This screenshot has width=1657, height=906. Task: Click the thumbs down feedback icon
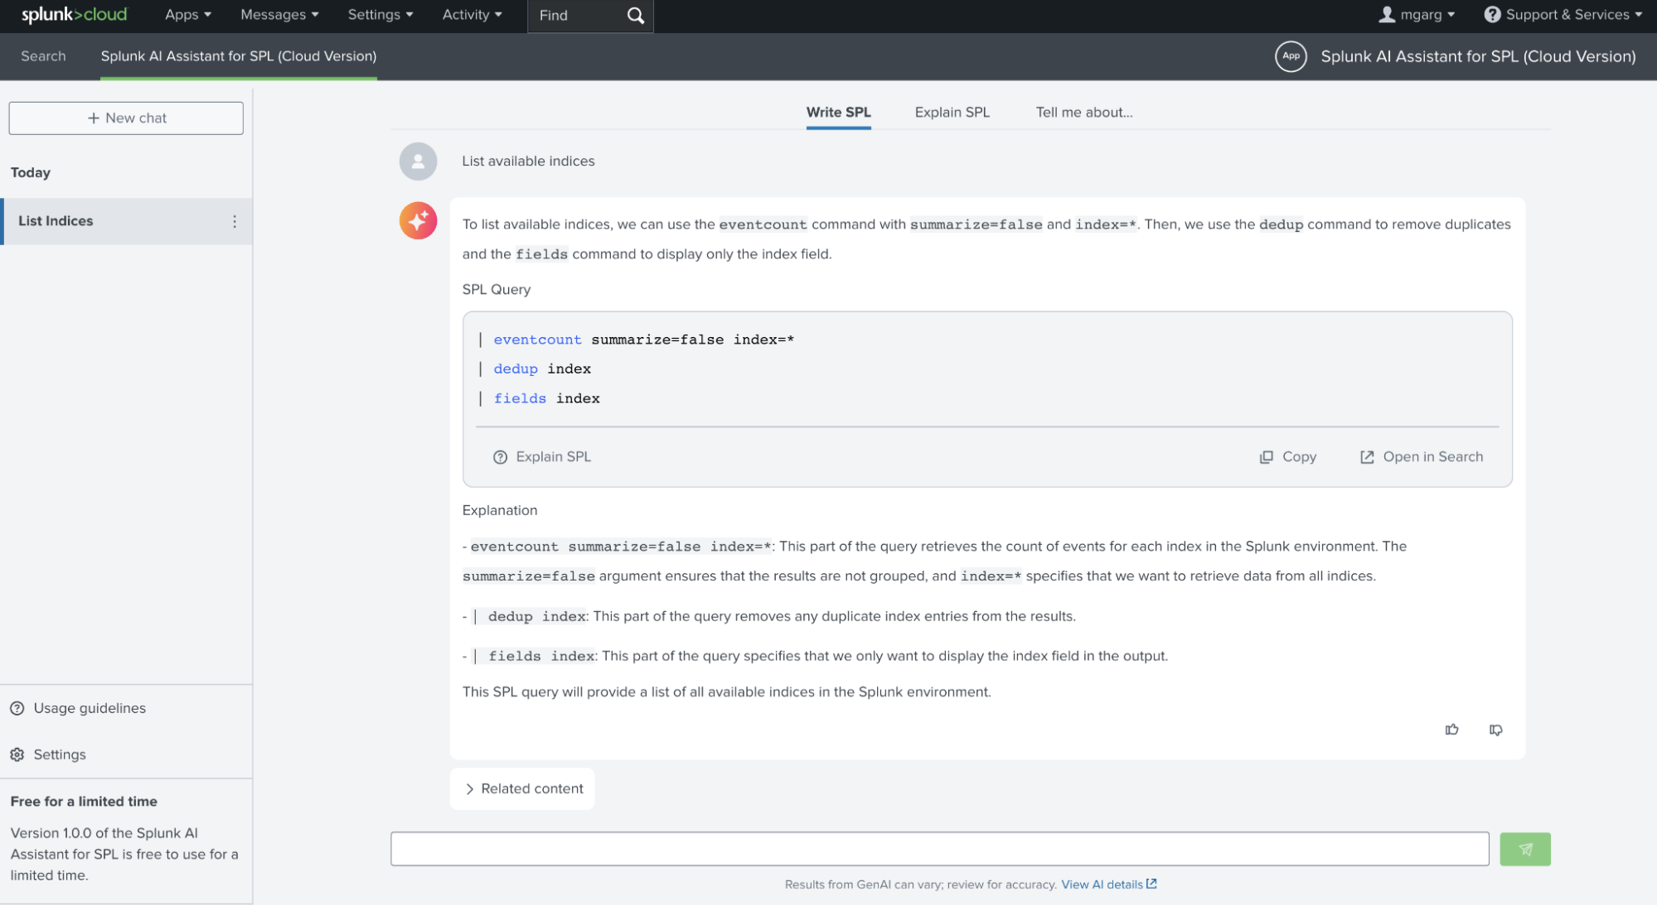pos(1495,730)
